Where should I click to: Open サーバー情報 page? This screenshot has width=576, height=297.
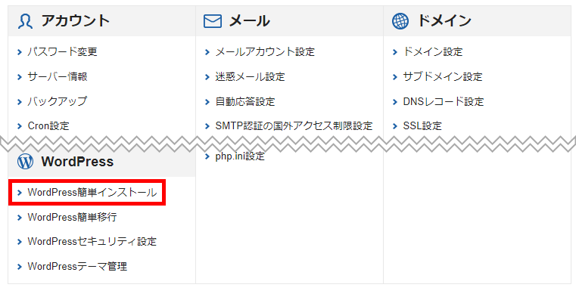click(x=58, y=76)
